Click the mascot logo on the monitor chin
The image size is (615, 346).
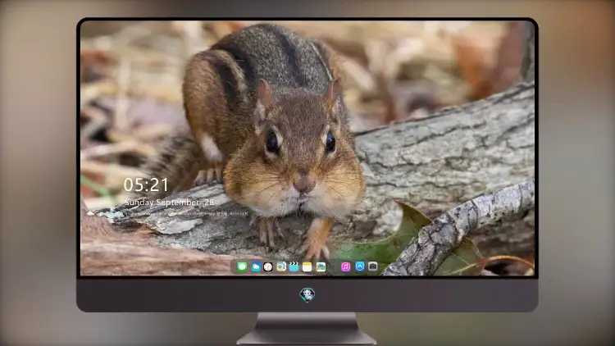[307, 294]
